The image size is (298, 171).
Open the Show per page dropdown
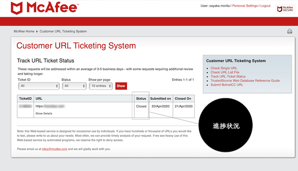click(101, 86)
